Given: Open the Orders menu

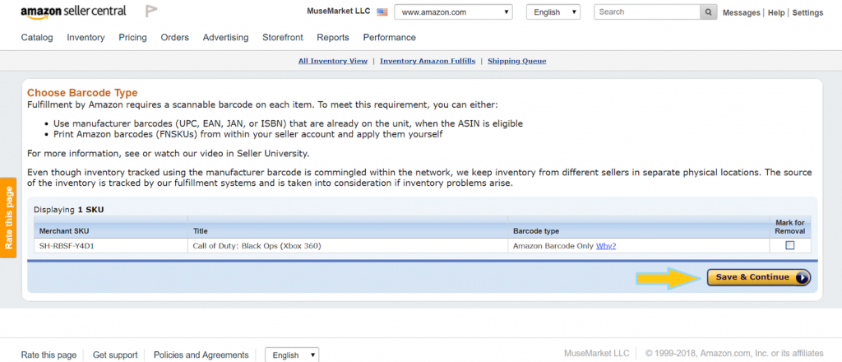Looking at the screenshot, I should (175, 37).
